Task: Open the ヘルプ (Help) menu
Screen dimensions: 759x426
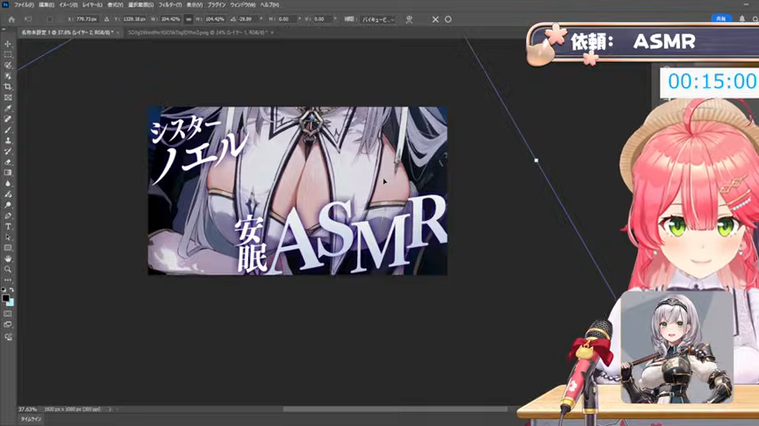Action: pos(269,4)
